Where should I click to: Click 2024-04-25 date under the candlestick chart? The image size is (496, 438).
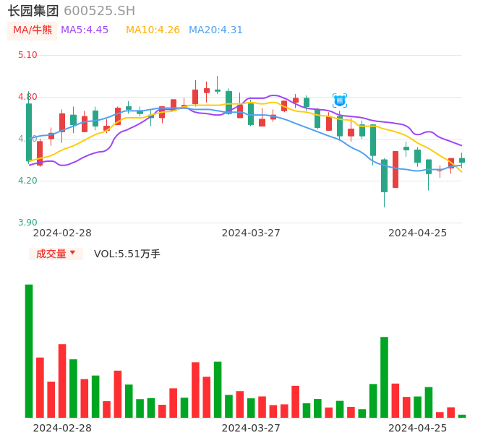click(417, 233)
